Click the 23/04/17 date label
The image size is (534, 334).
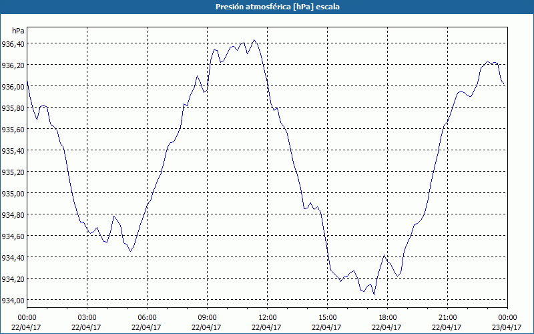point(507,327)
